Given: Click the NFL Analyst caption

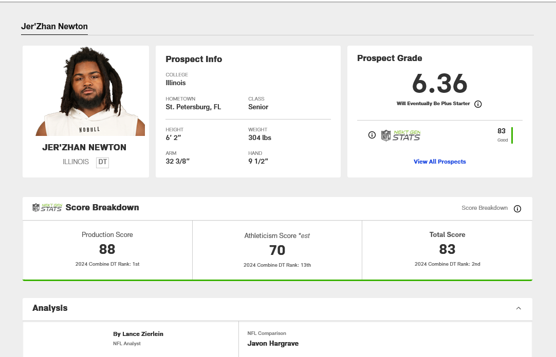Looking at the screenshot, I should [127, 344].
